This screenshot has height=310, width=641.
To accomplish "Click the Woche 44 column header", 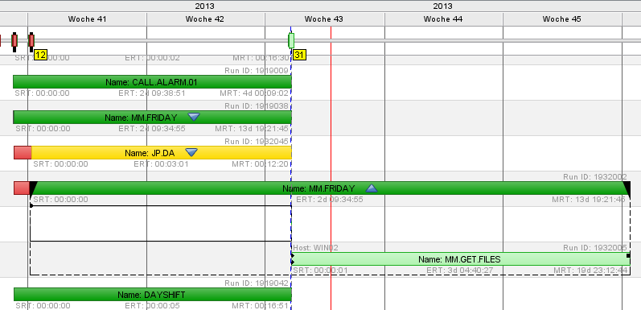I will click(443, 19).
